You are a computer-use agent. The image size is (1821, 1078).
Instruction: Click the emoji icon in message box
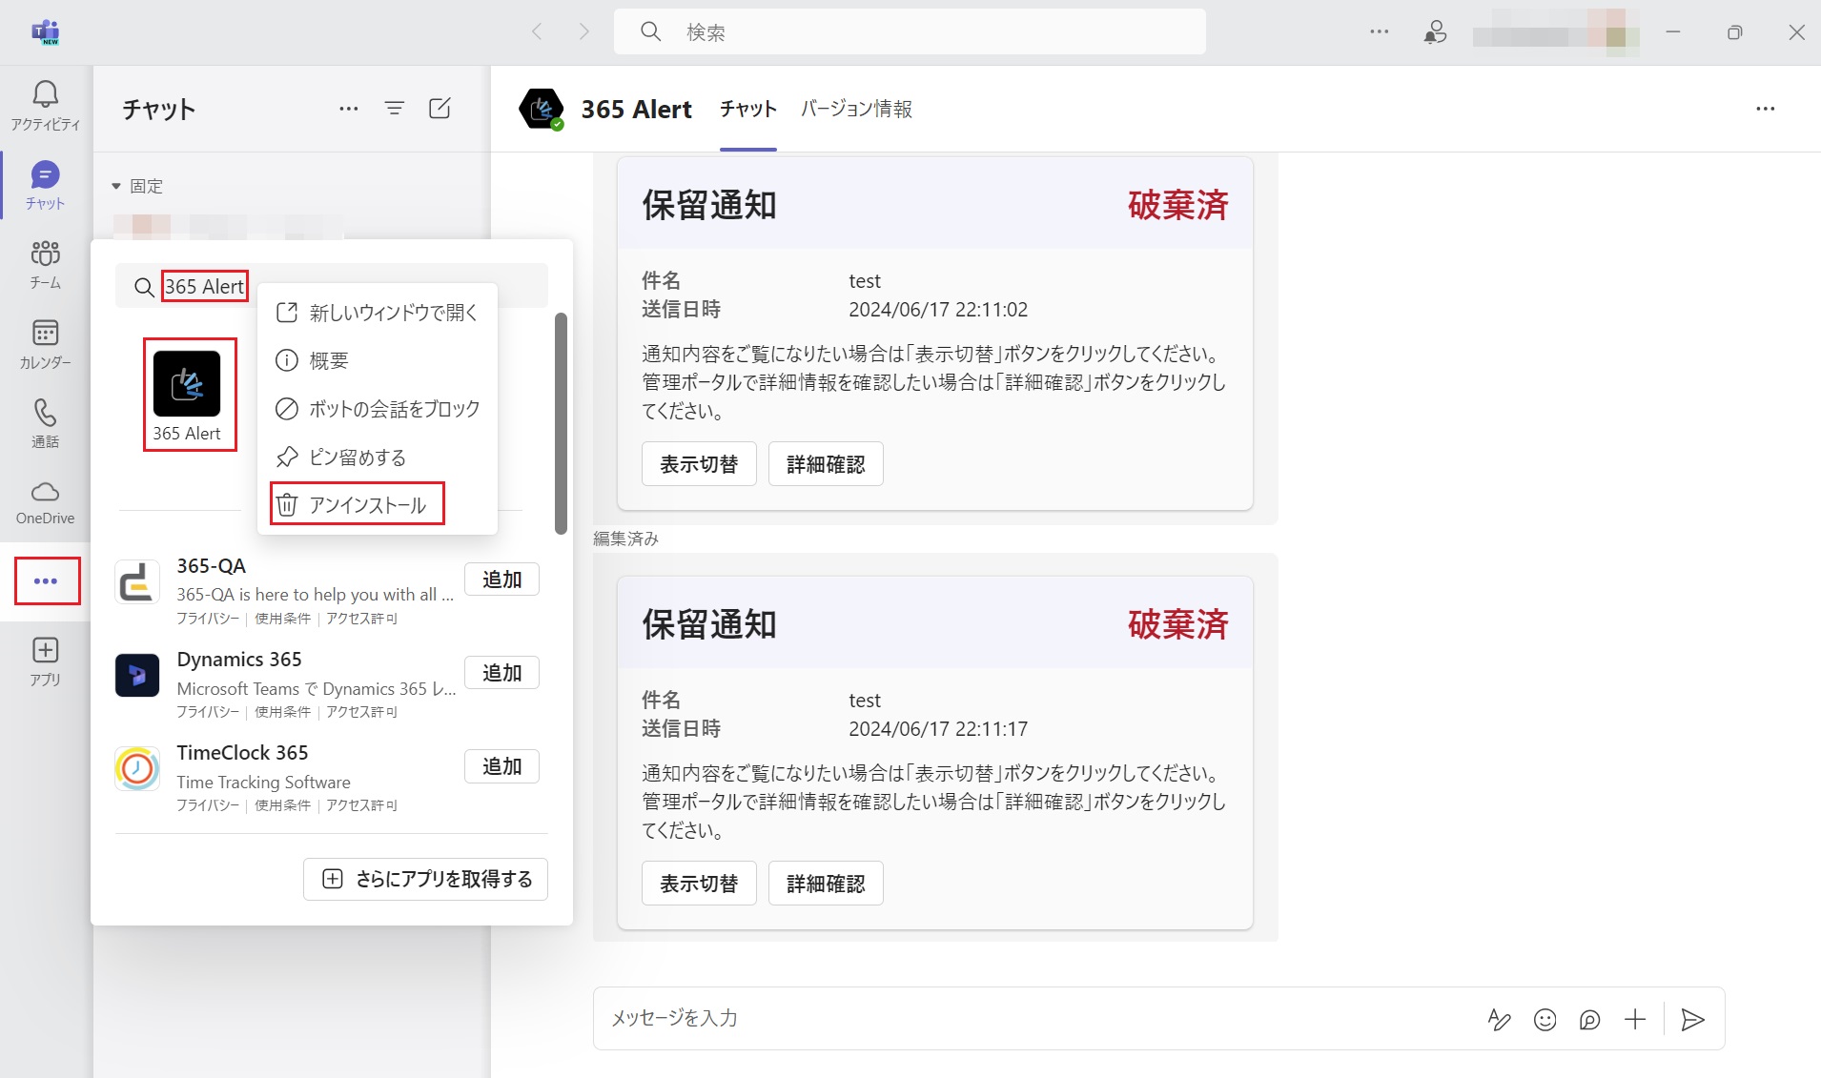click(x=1545, y=1020)
